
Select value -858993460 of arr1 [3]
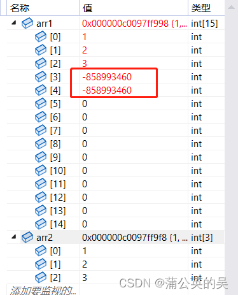click(107, 77)
